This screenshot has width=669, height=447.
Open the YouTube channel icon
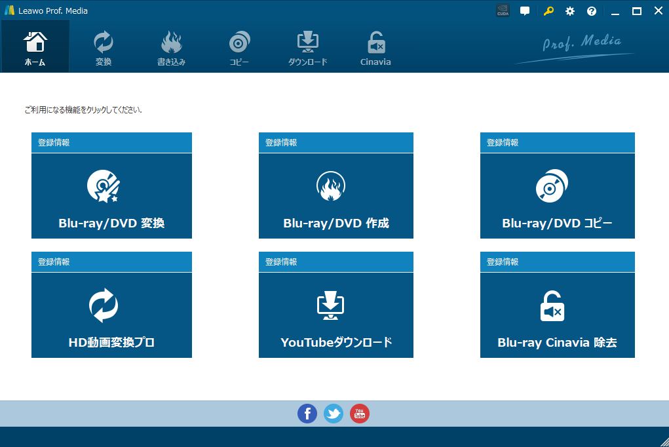360,414
